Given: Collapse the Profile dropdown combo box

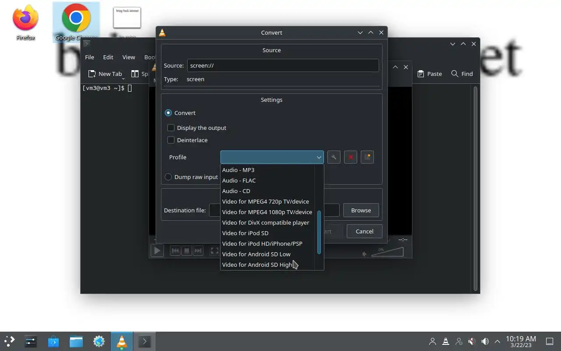Looking at the screenshot, I should click(x=272, y=157).
